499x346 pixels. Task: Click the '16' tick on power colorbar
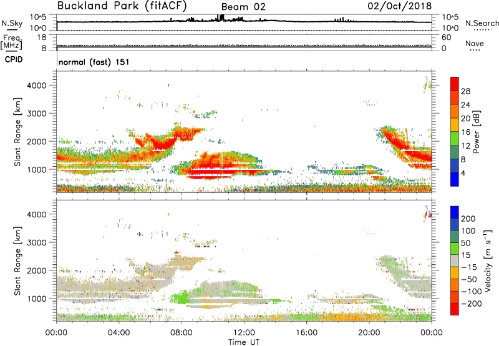pos(465,132)
